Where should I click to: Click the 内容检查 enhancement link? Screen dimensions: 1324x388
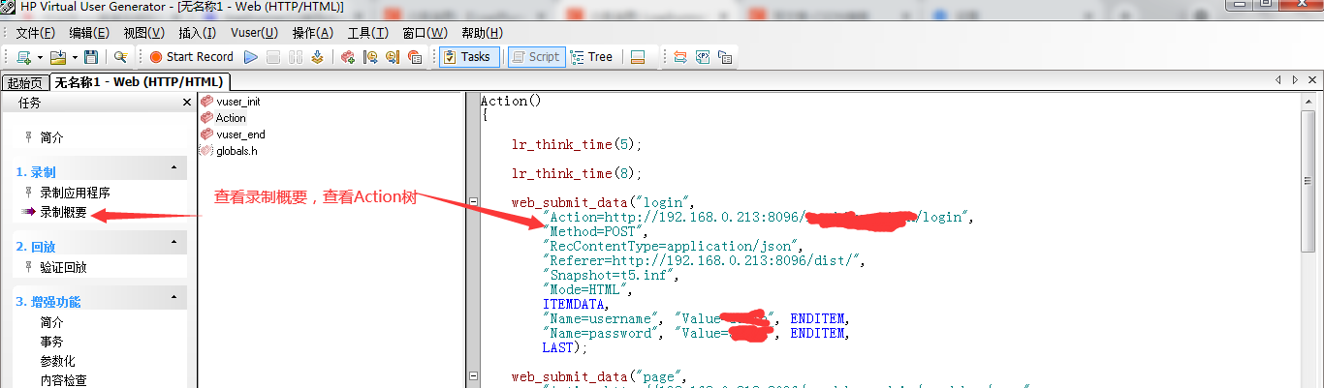pyautogui.click(x=63, y=380)
